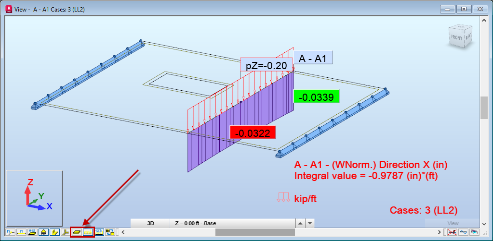Click the A - A1 - (WNorm.) Direction X text

pos(371,165)
